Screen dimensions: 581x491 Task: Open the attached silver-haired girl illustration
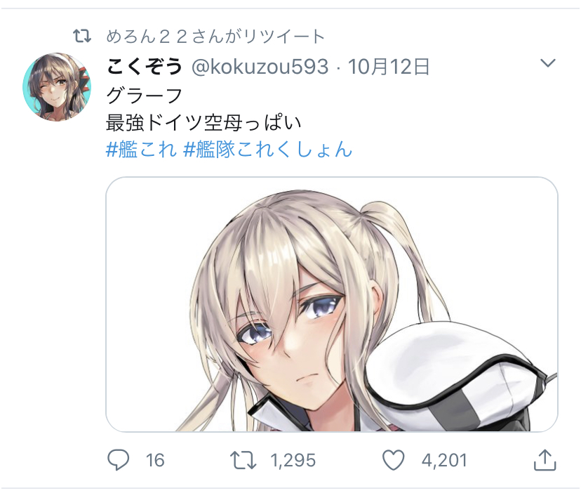[x=332, y=304]
